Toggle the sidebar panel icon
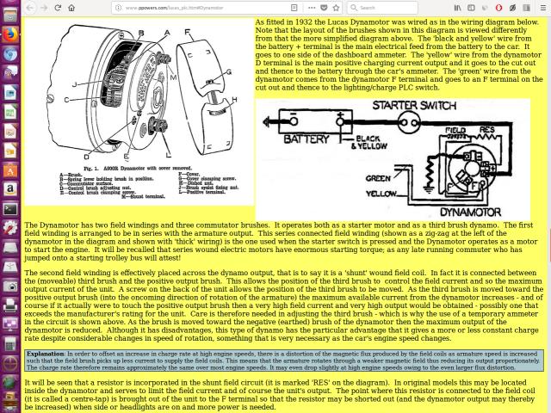Image resolution: width=551 pixels, height=413 pixels. (x=474, y=7)
